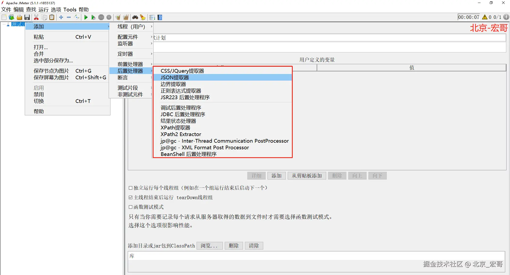Select 粘贴 Ctrl+V in context menu
The height and width of the screenshot is (275, 510).
click(x=67, y=37)
